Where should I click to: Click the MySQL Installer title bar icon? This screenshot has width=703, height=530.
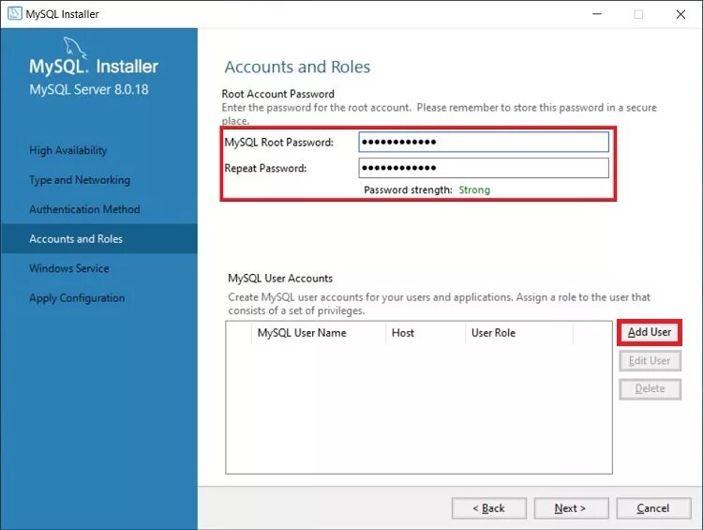tap(15, 13)
